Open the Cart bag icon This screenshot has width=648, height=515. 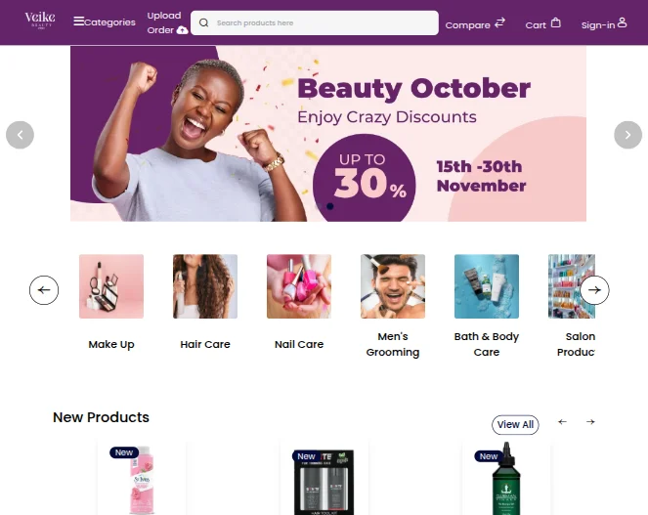pyautogui.click(x=556, y=22)
